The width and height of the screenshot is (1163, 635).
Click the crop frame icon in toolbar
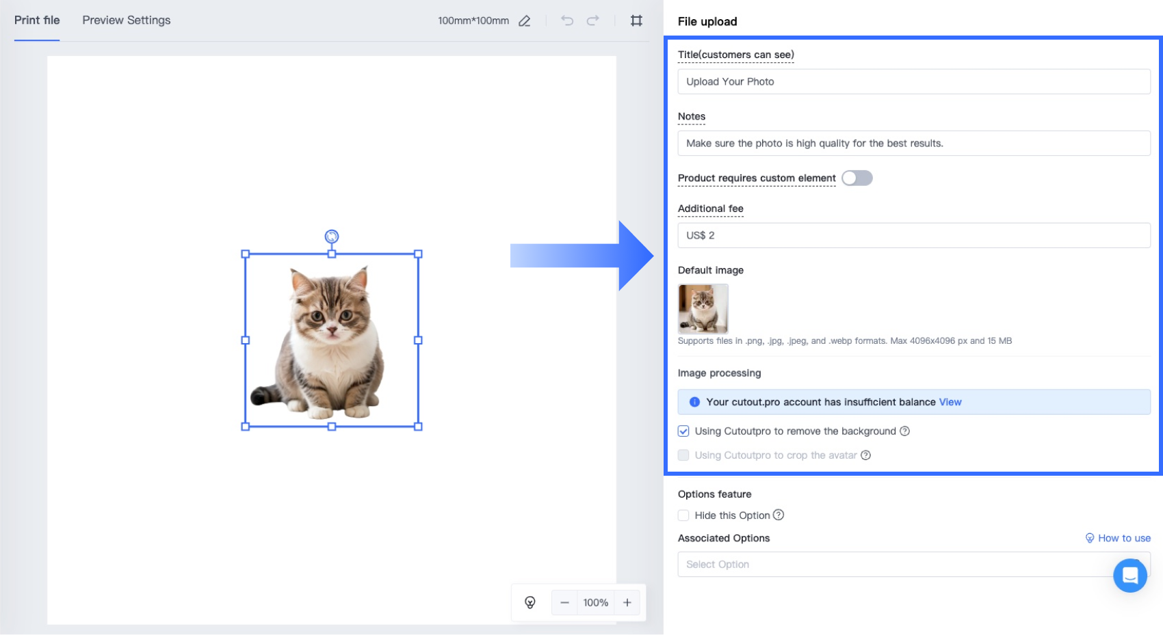pos(636,21)
